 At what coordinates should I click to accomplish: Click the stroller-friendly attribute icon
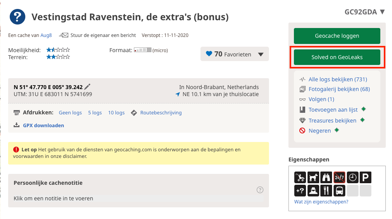point(300,177)
